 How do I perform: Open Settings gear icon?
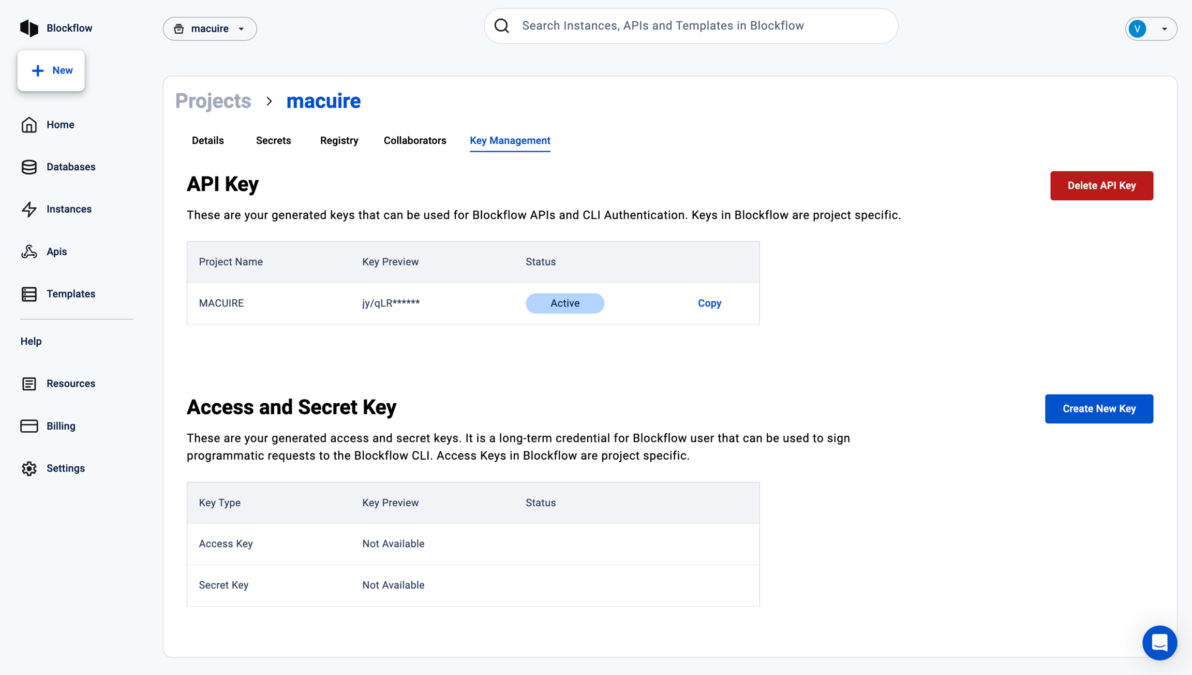point(29,468)
